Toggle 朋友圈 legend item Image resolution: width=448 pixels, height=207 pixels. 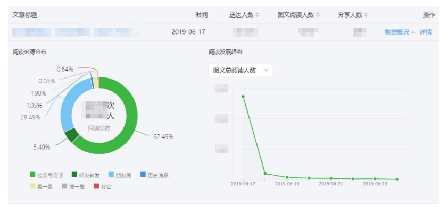point(120,175)
